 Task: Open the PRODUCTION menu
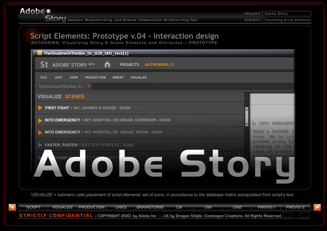click(x=95, y=77)
